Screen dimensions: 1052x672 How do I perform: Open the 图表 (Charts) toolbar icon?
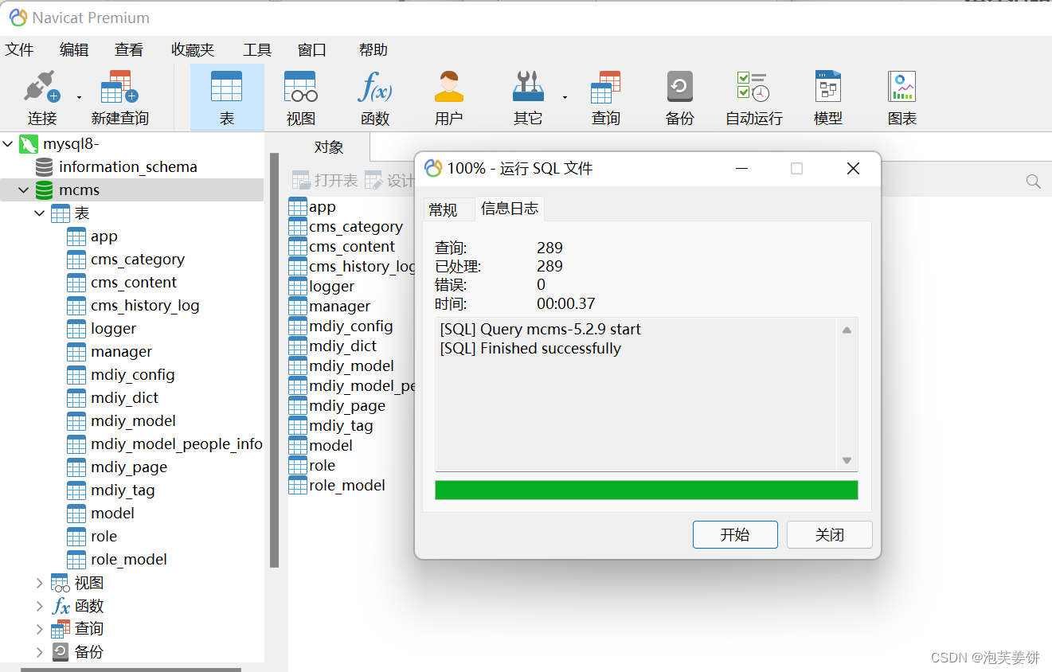point(901,96)
